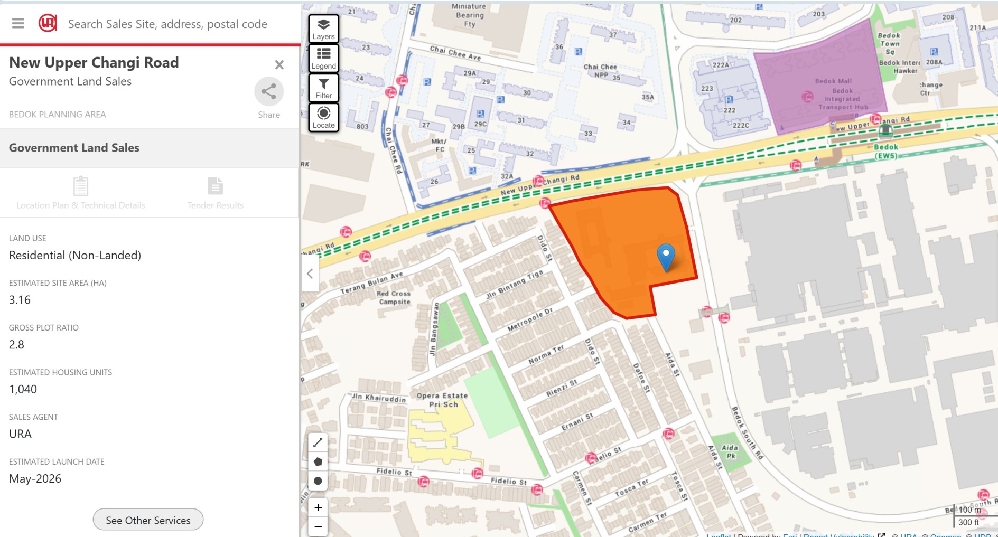The image size is (998, 537).
Task: Collapse the side panel with chevron
Action: 310,274
